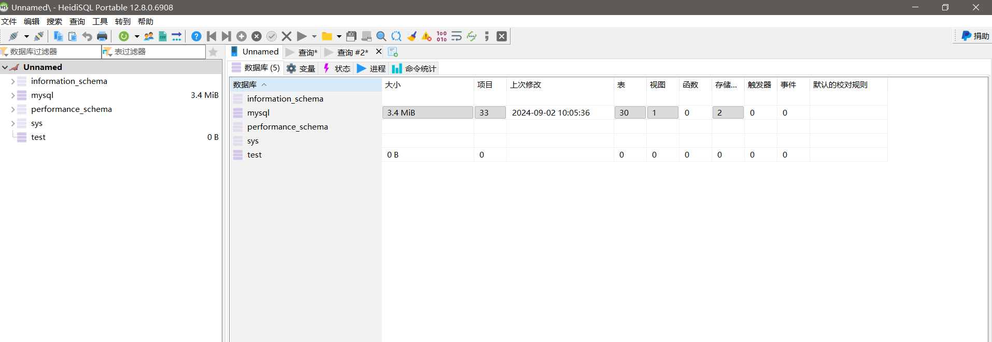Click the green refresh icon

point(124,36)
